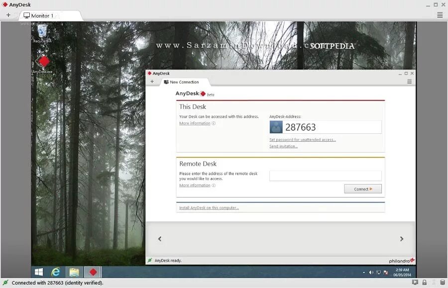The height and width of the screenshot is (288, 448).
Task: Minimize the inner AnyDesk window
Action: point(400,74)
